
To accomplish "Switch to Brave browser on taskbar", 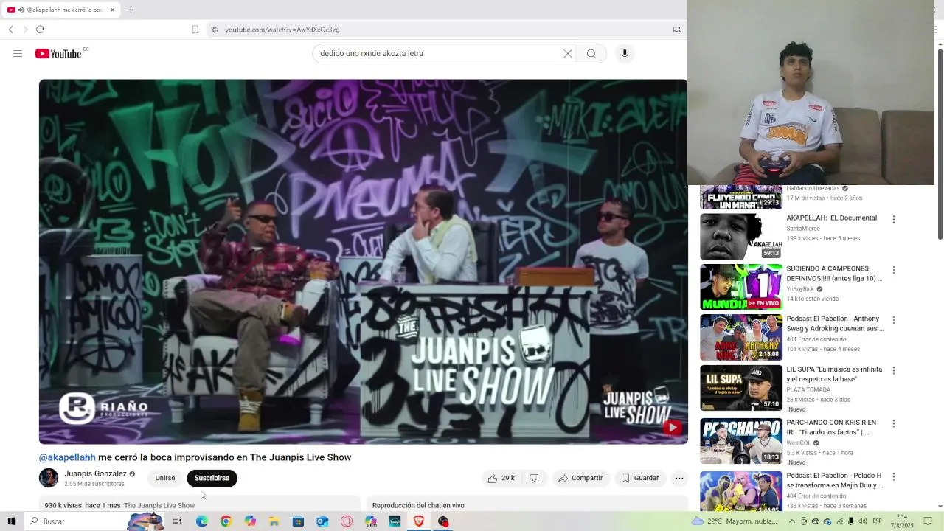I will click(x=419, y=521).
